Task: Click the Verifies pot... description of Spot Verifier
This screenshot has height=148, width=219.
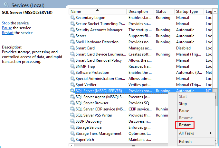Action: [139, 85]
